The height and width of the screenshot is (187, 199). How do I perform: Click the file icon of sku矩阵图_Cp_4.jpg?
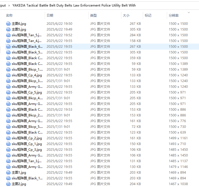(8, 75)
